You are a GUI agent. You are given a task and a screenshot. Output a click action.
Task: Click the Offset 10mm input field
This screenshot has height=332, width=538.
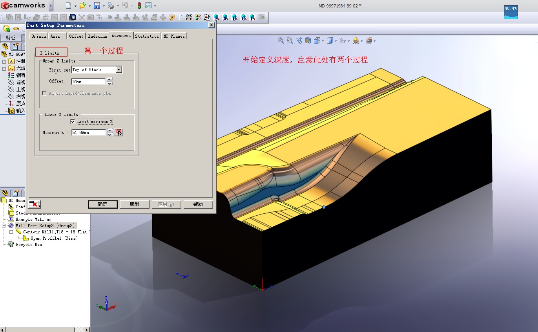[88, 81]
